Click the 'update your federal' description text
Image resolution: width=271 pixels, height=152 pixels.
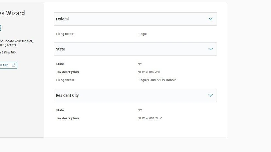click(17, 41)
